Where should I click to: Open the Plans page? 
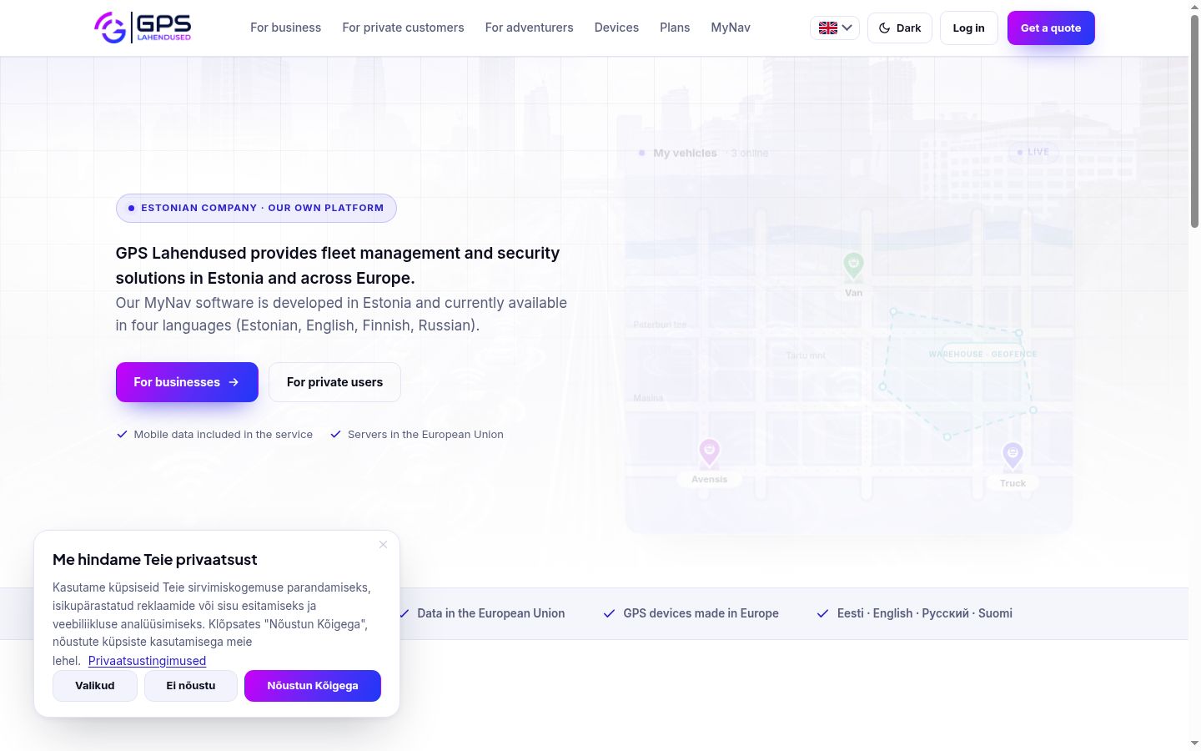(675, 28)
